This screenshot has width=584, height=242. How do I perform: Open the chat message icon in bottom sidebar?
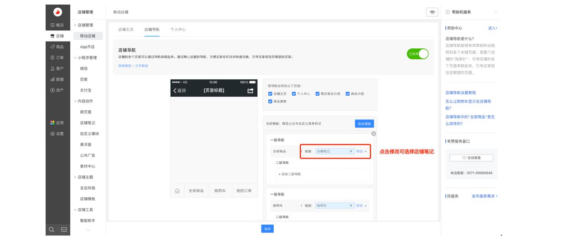[x=64, y=229]
